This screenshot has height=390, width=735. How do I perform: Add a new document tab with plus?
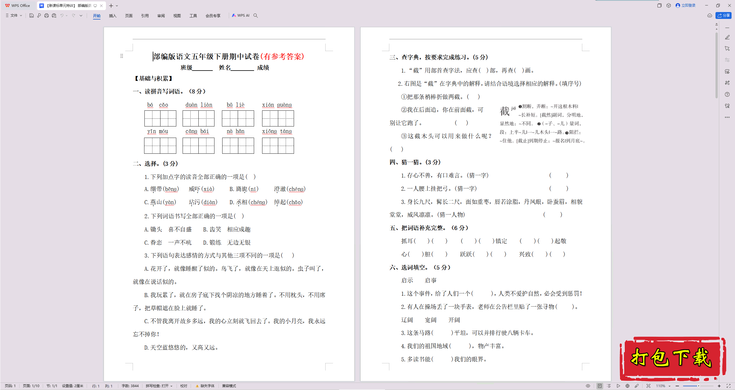(111, 6)
